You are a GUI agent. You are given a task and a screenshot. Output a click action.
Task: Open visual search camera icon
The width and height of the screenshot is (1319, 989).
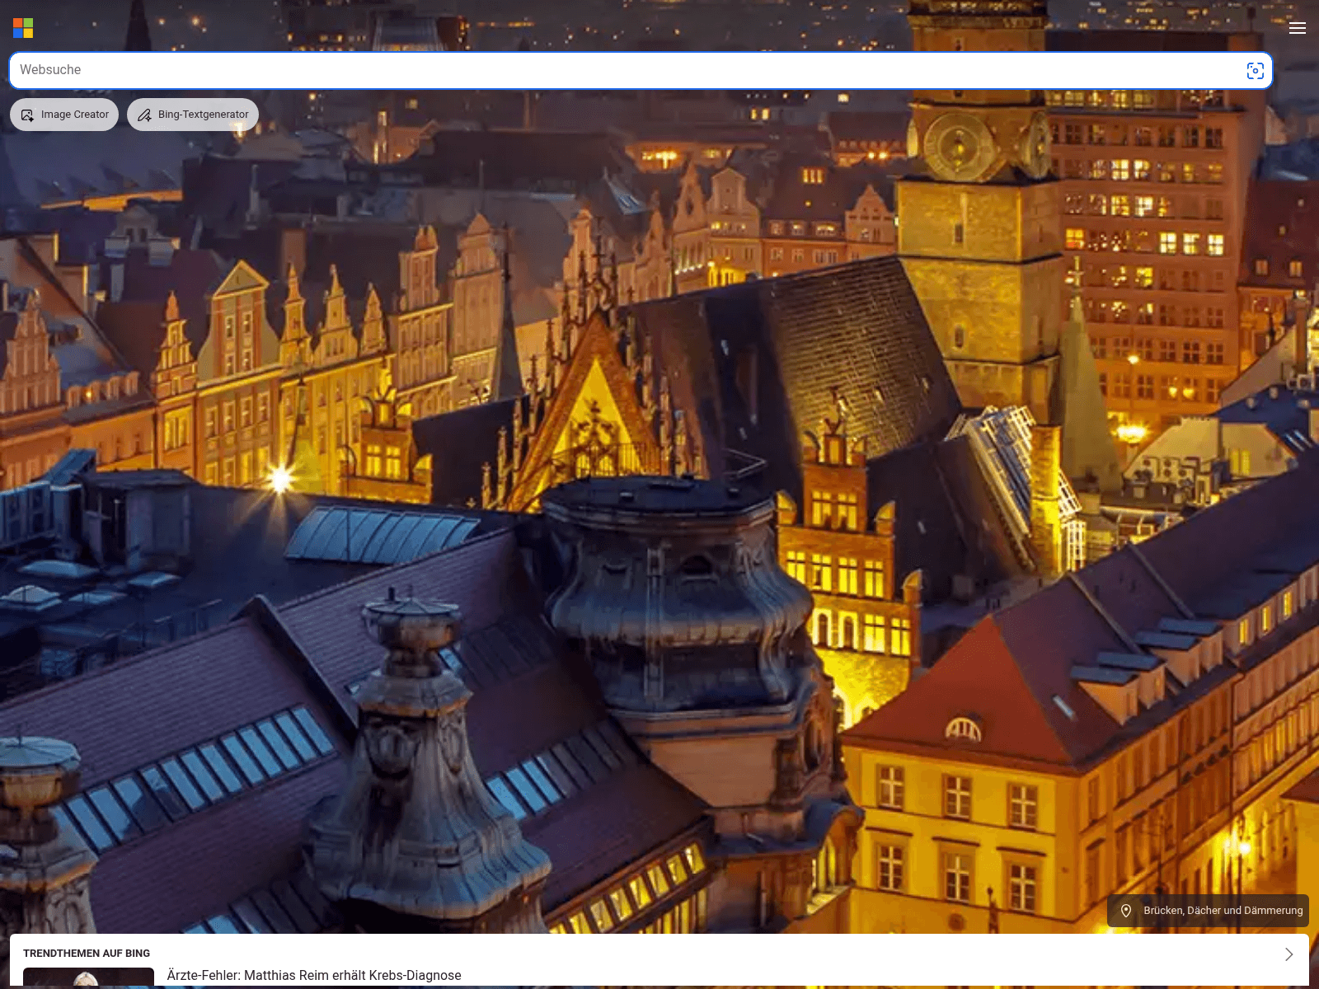click(x=1255, y=71)
